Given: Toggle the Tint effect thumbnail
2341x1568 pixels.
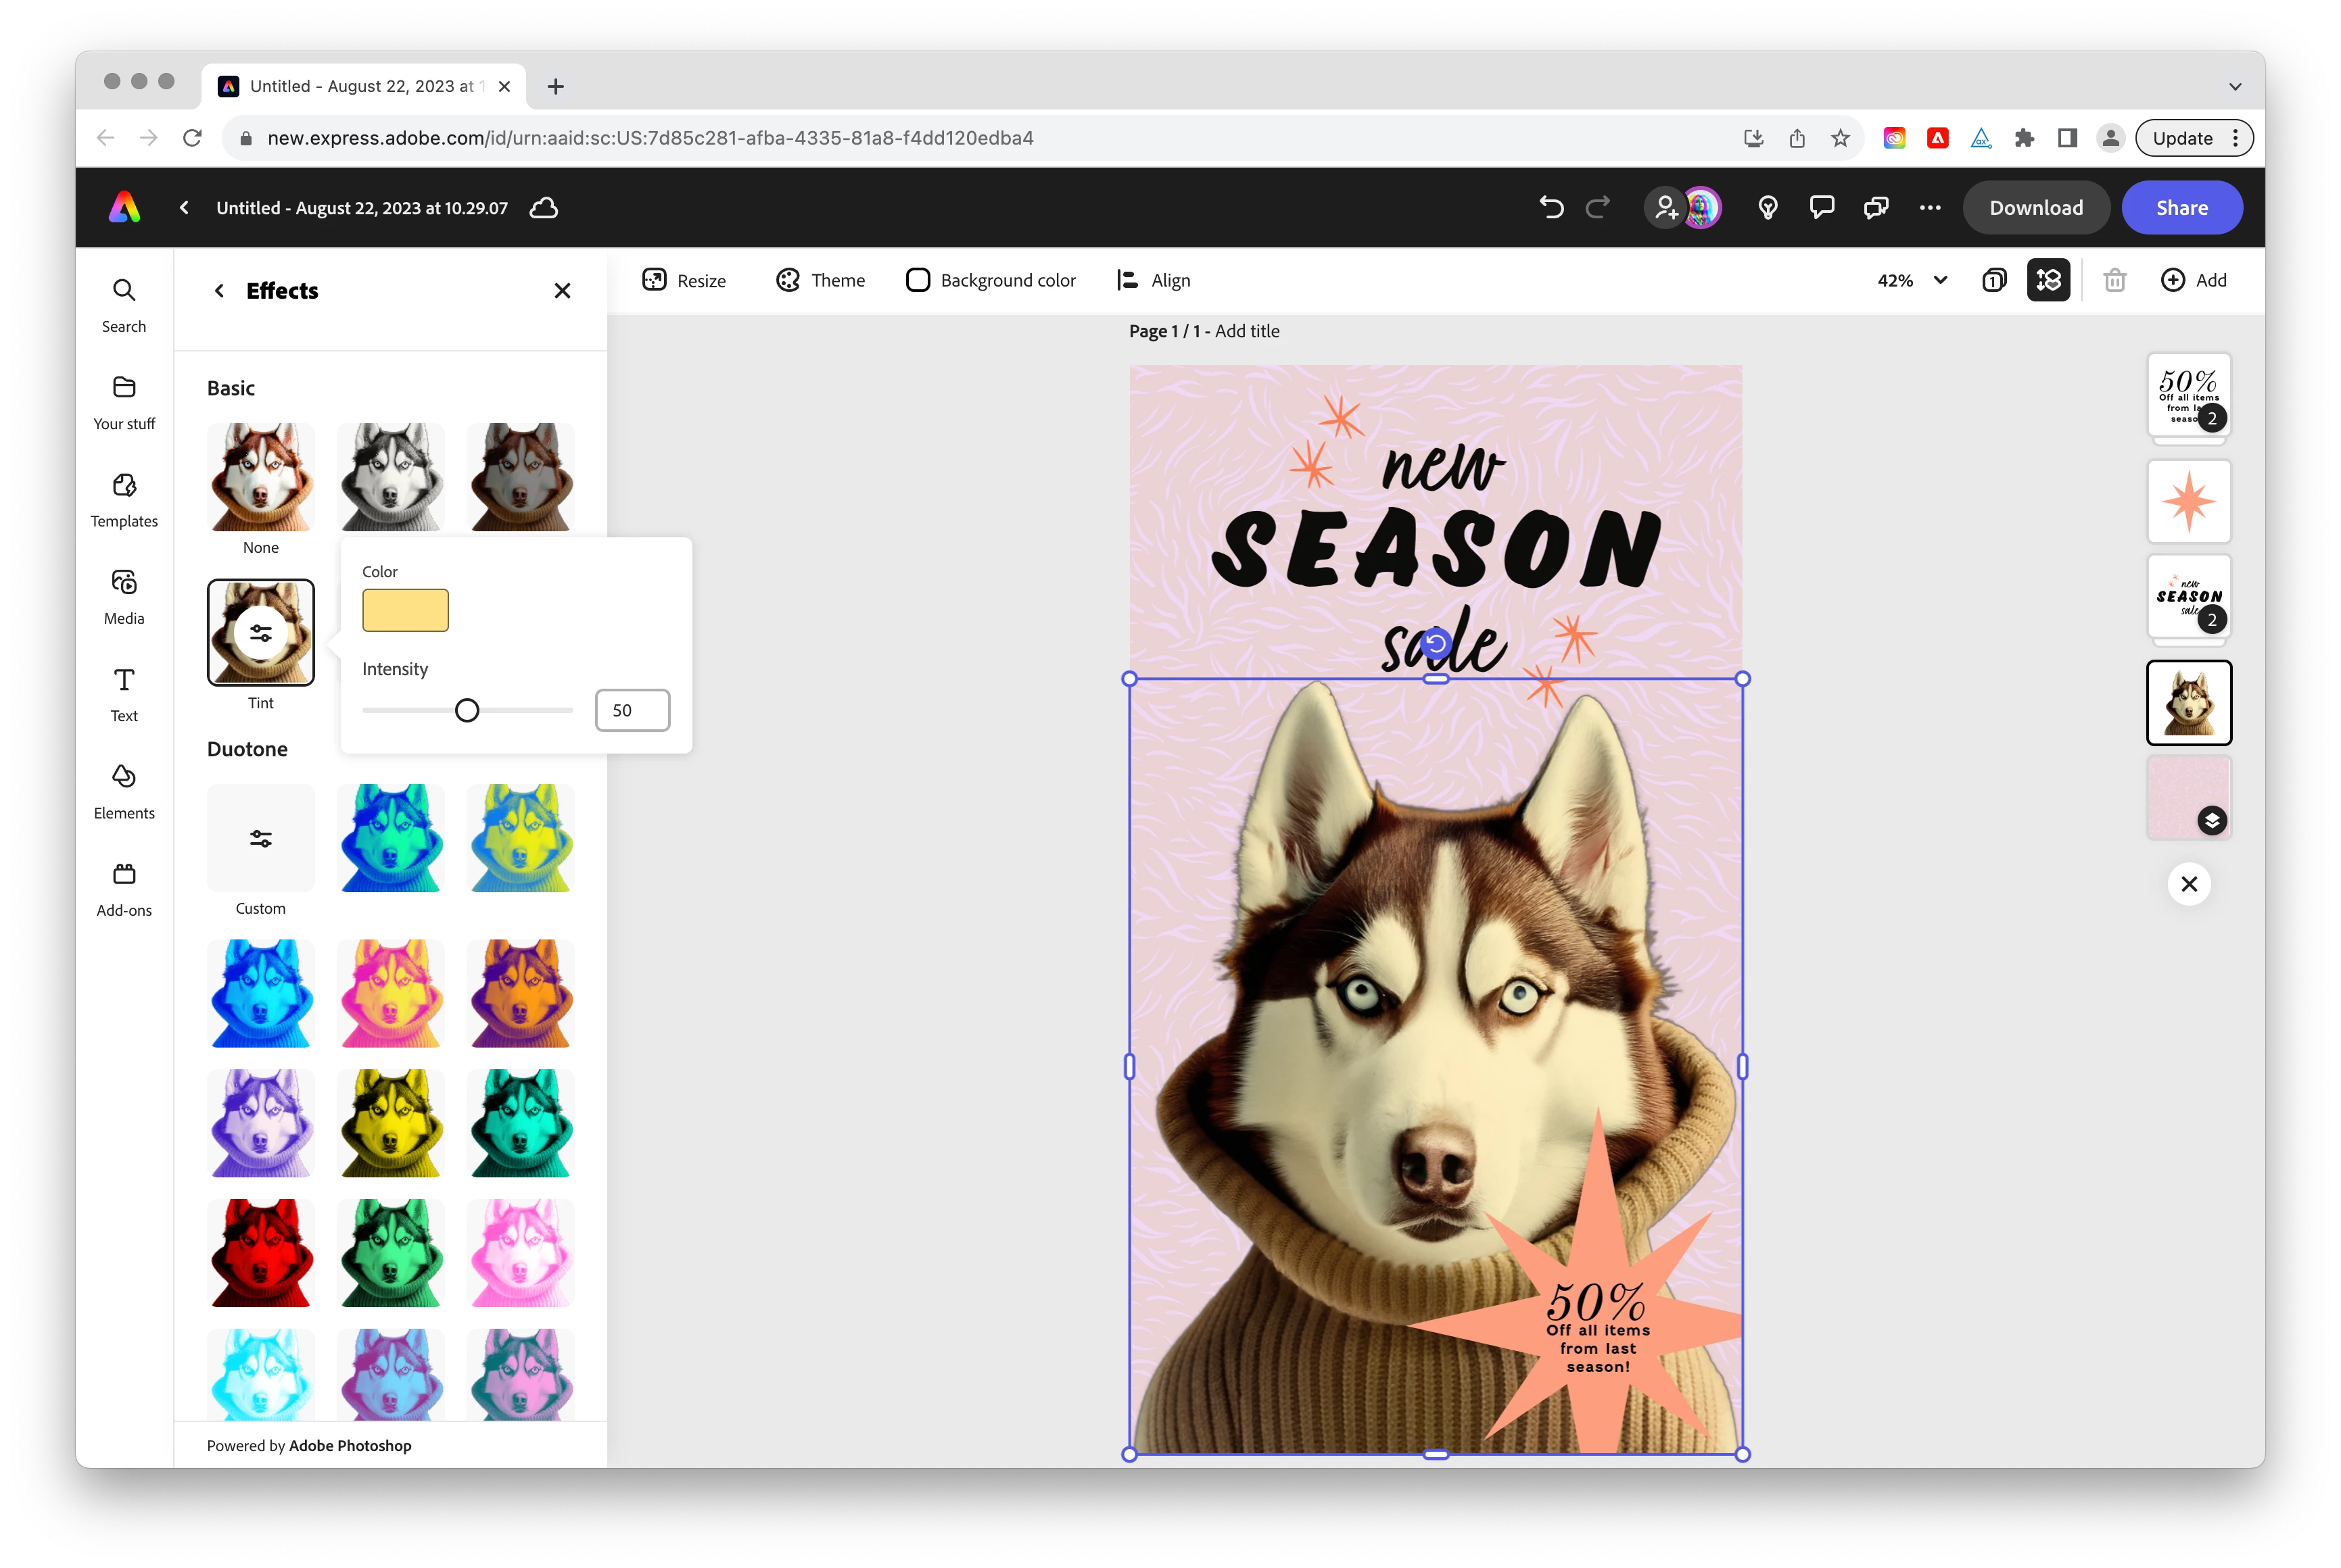Looking at the screenshot, I should coord(260,633).
